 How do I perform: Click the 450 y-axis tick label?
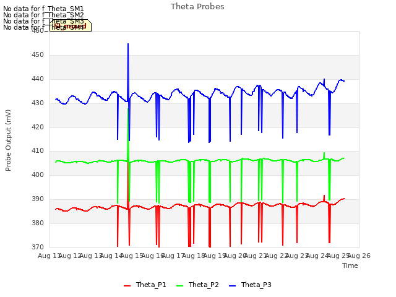click(38, 55)
